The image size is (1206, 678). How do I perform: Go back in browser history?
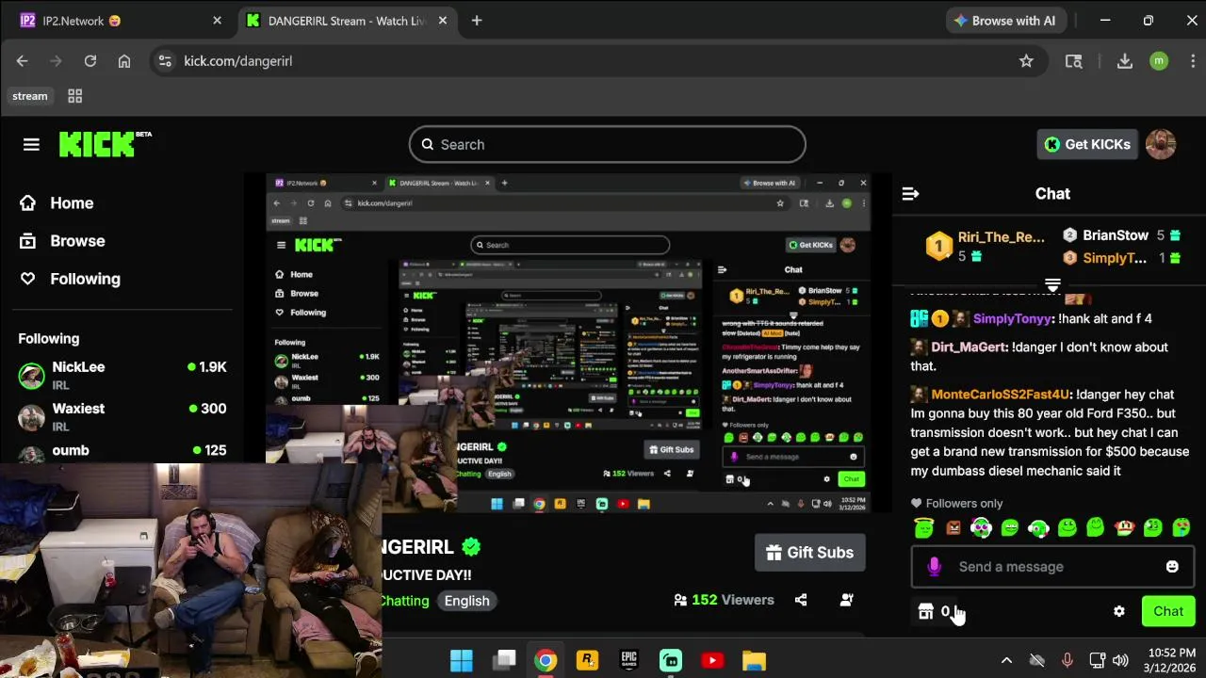point(22,61)
